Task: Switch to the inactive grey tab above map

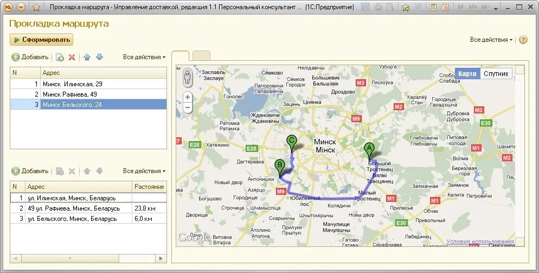Action: [201, 56]
